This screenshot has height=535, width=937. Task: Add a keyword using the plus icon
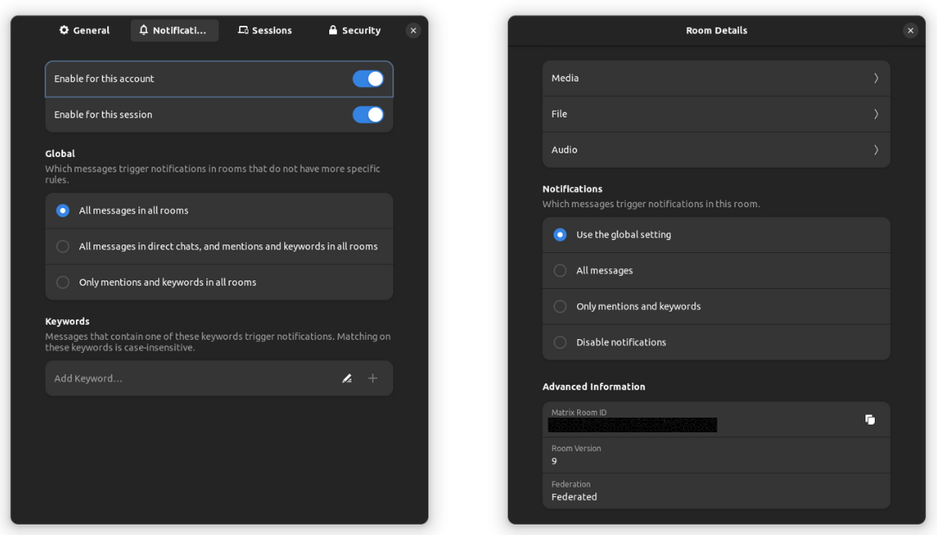click(x=372, y=378)
